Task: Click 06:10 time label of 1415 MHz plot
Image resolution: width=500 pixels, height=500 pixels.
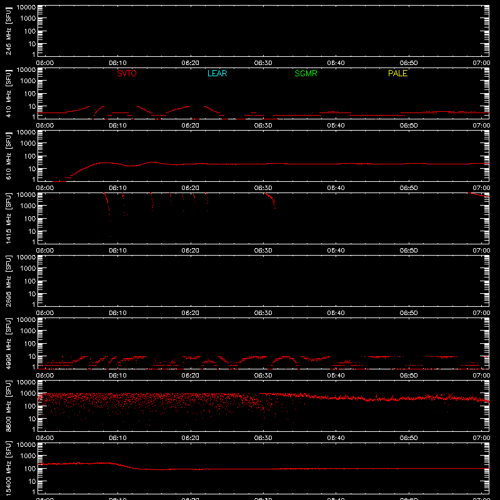Action: point(117,251)
